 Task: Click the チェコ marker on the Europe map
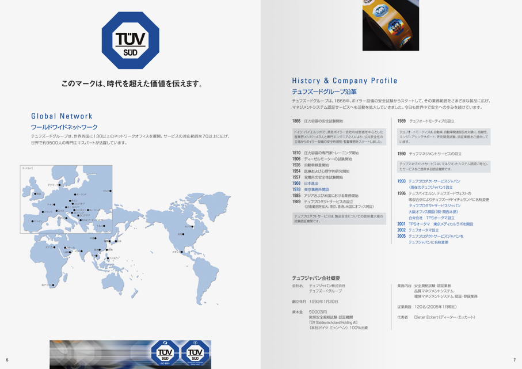[x=70, y=201]
